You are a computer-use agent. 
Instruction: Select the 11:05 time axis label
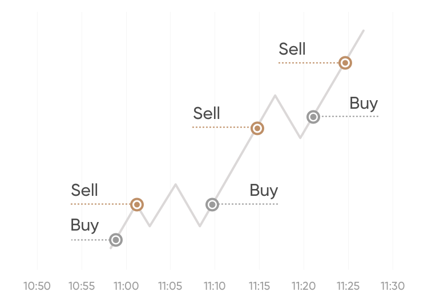click(170, 286)
